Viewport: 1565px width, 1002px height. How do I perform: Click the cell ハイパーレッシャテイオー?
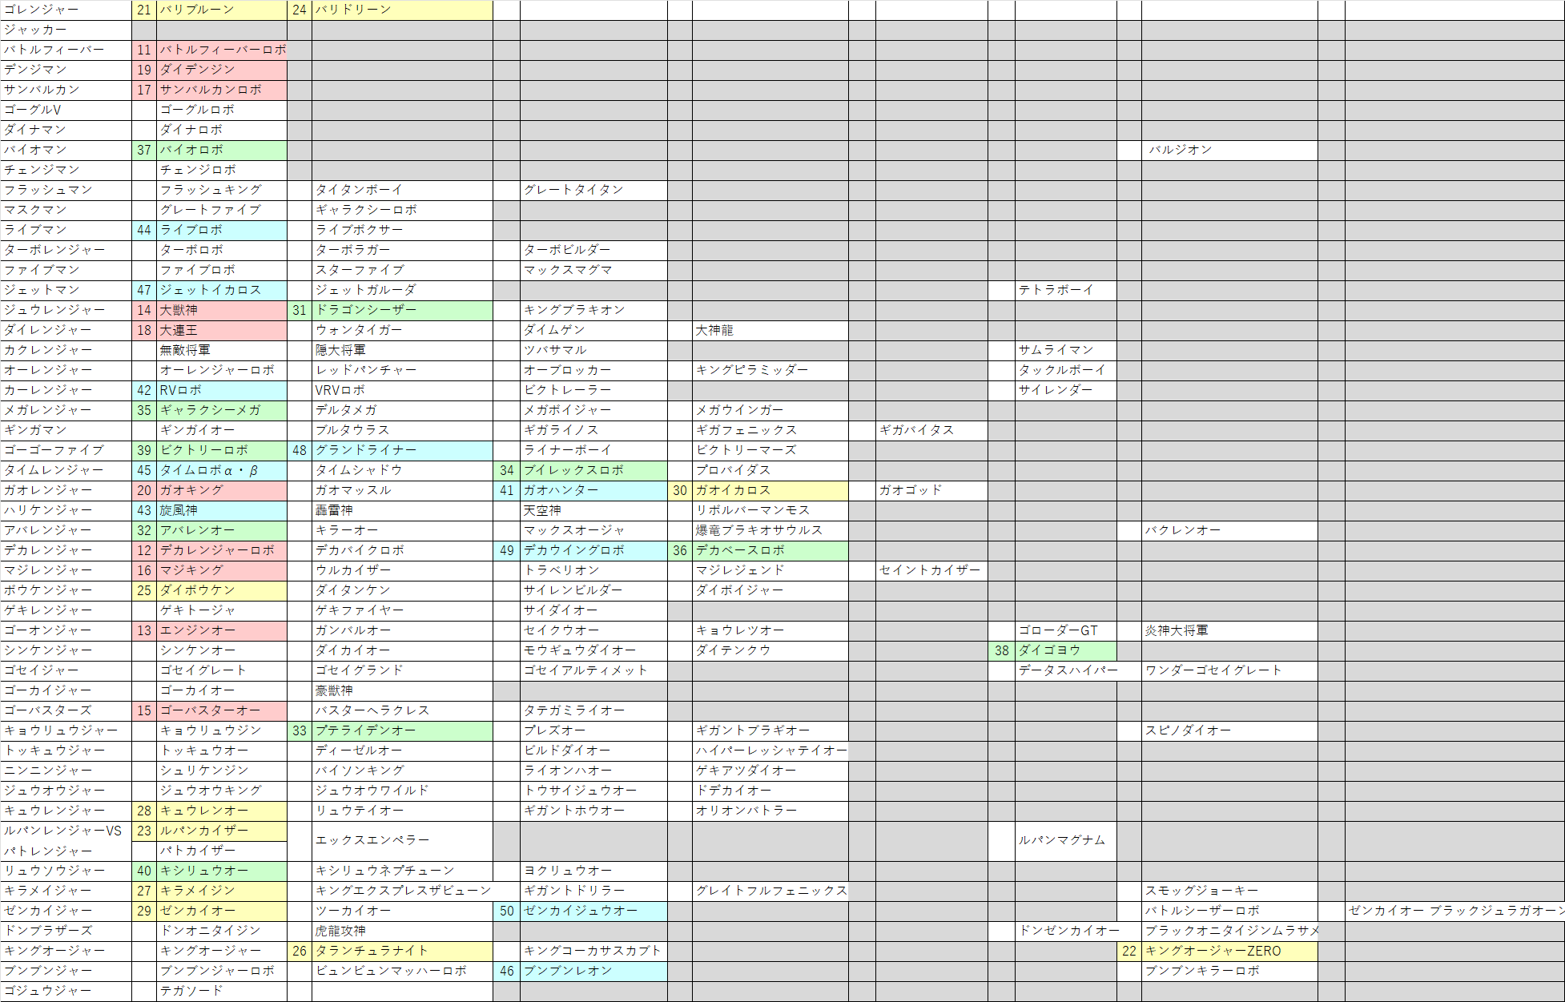pyautogui.click(x=770, y=750)
